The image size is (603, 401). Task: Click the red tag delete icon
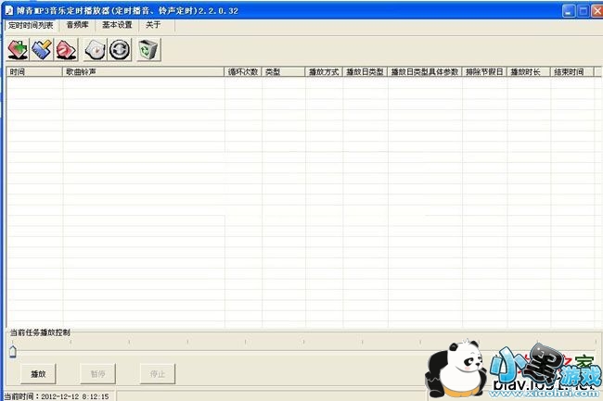66,49
